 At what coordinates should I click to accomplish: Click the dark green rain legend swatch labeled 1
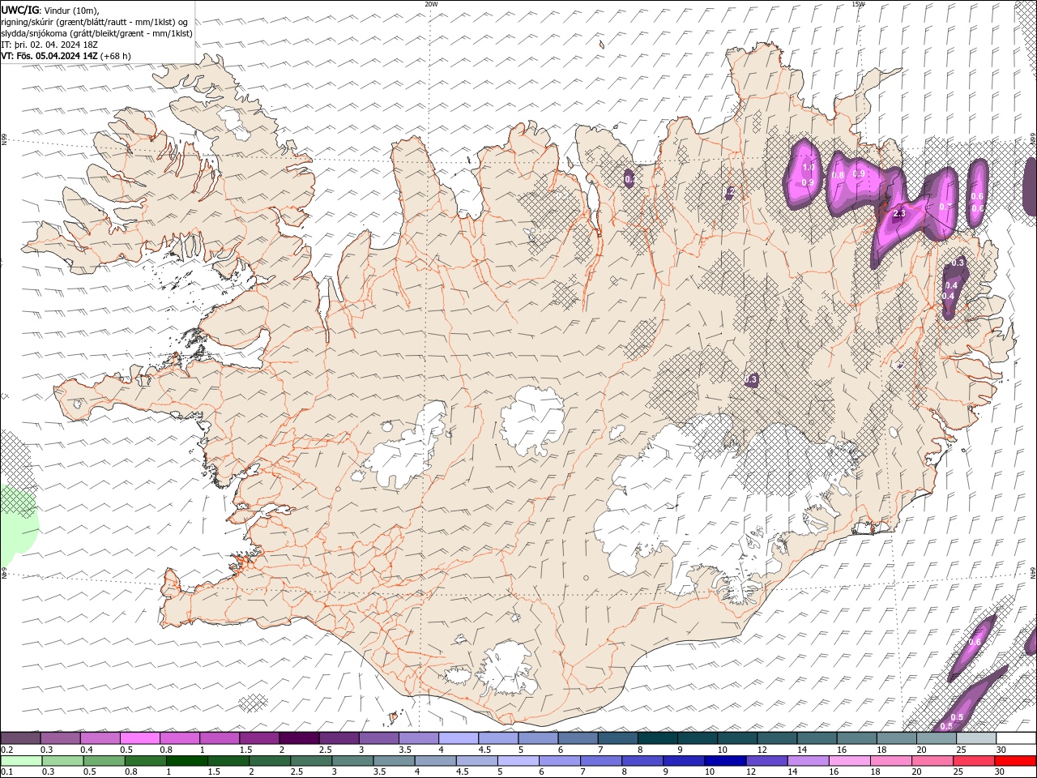(x=186, y=761)
